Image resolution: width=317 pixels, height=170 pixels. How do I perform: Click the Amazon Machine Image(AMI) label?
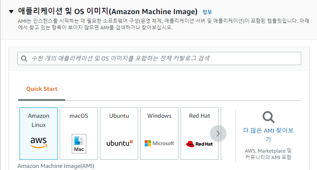pyautogui.click(x=56, y=166)
